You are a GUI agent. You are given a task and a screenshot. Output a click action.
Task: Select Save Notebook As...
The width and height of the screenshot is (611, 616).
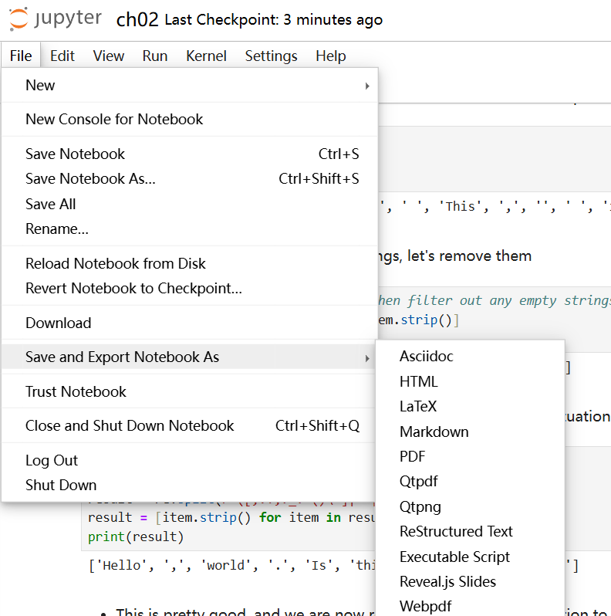click(x=190, y=179)
